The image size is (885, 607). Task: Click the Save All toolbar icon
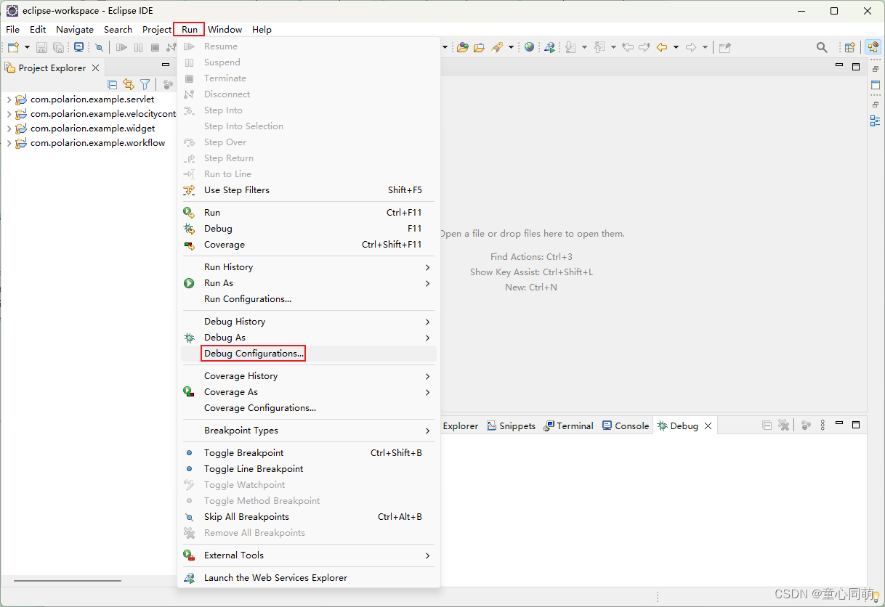coord(58,47)
